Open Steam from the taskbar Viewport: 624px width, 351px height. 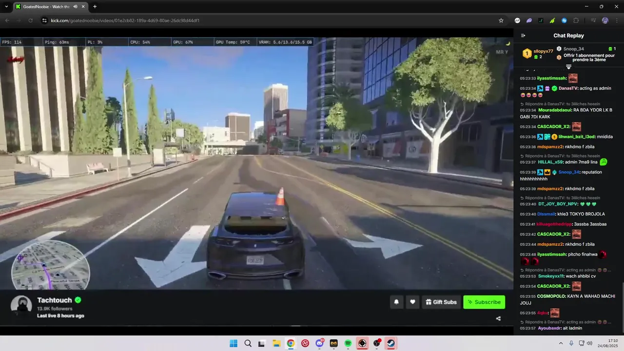[391, 343]
